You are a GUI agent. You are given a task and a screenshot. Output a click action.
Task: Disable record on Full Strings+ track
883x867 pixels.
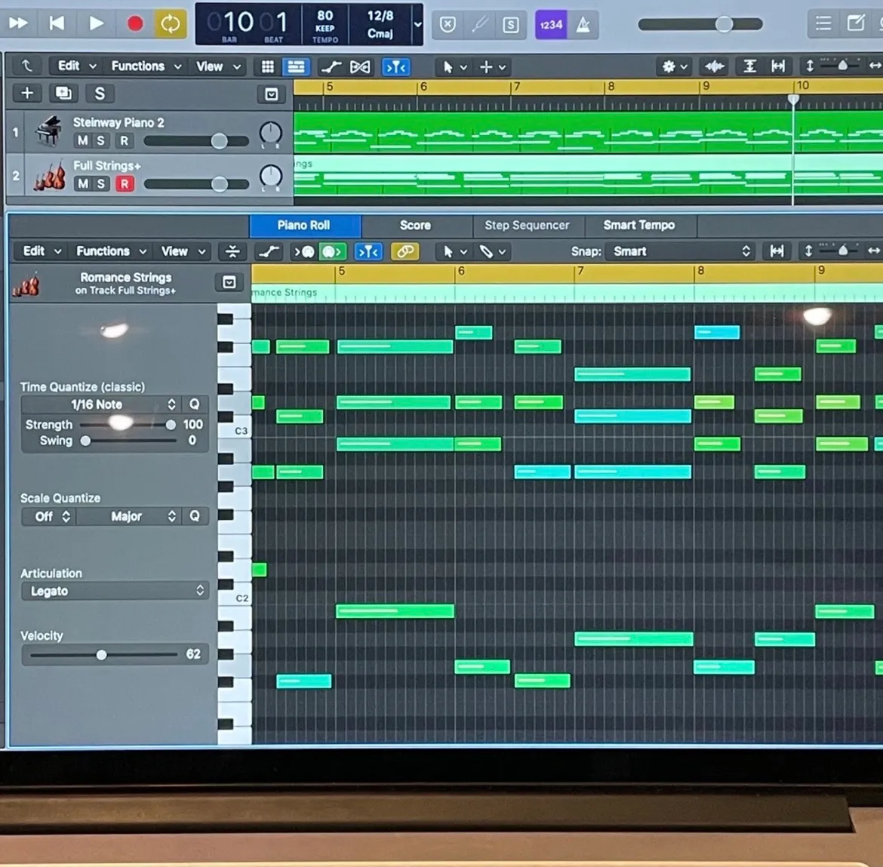[125, 183]
